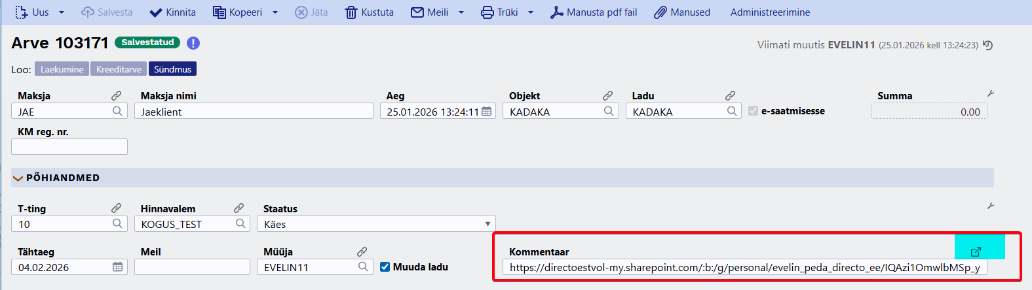Toggle the Muuda ladu checkbox
1032x290 pixels.
(385, 267)
